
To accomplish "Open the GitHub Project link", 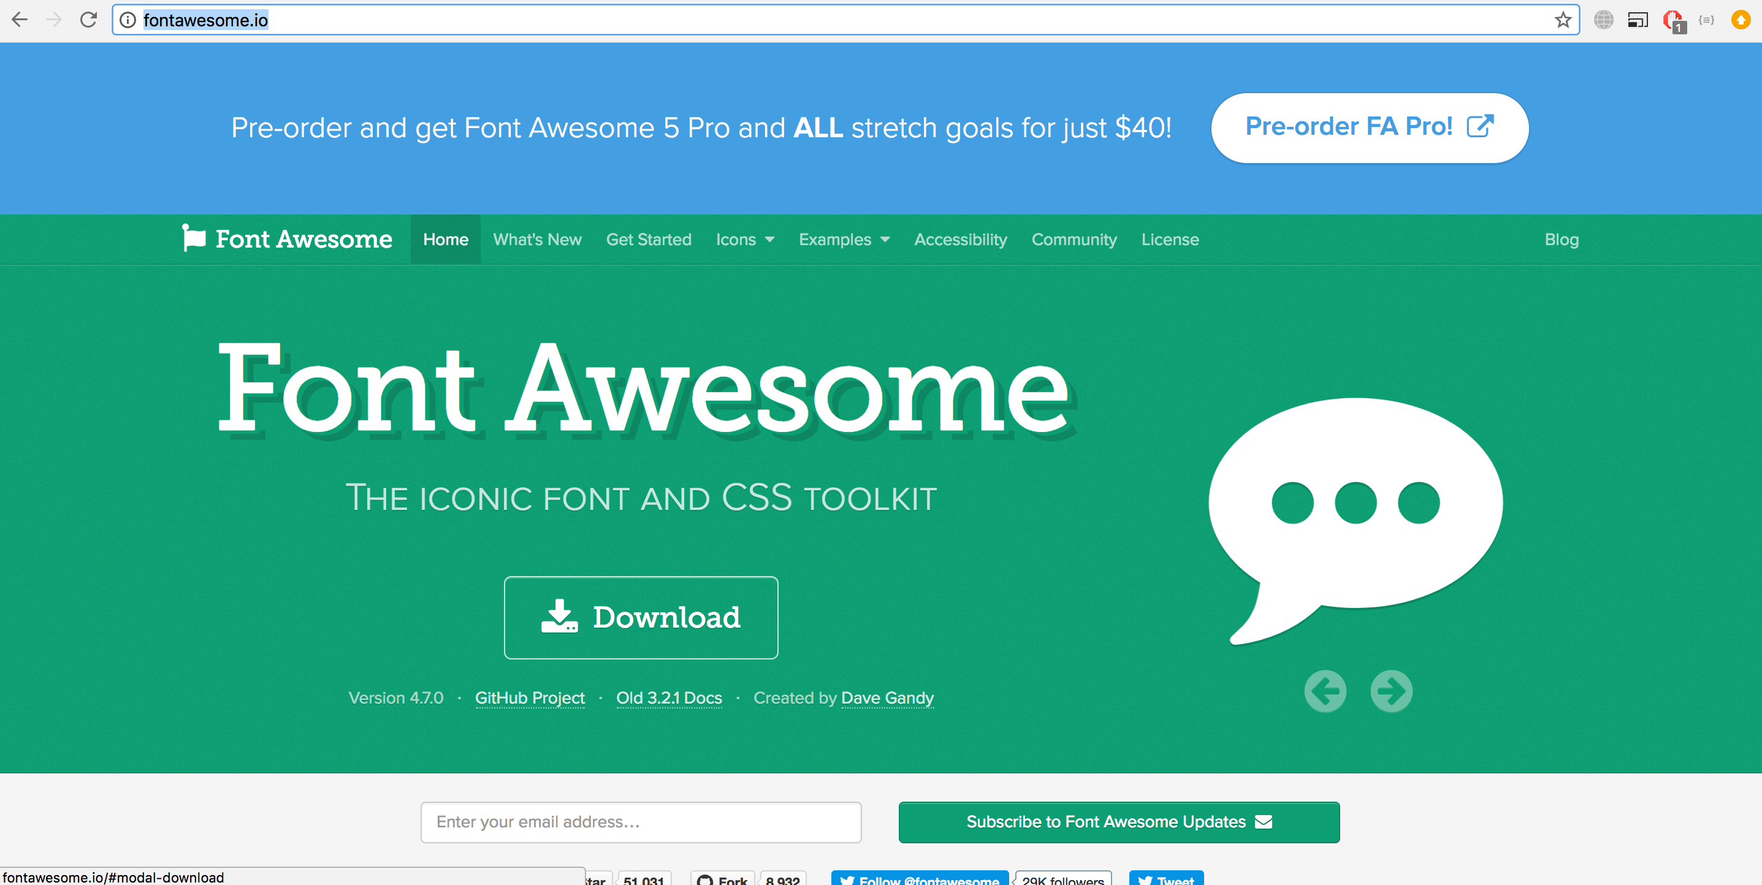I will [530, 697].
